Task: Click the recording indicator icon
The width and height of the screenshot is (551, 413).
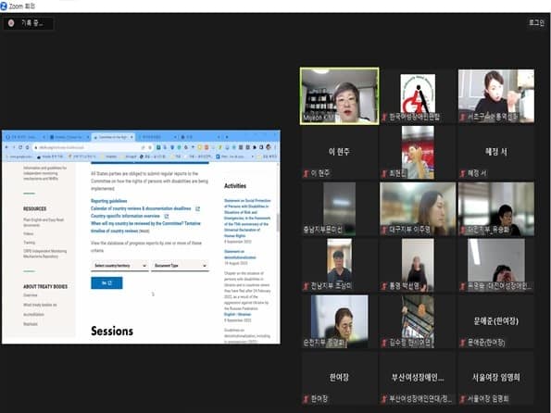Action: tap(11, 23)
